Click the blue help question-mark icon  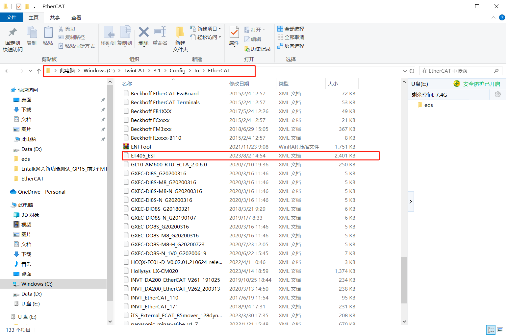click(502, 17)
